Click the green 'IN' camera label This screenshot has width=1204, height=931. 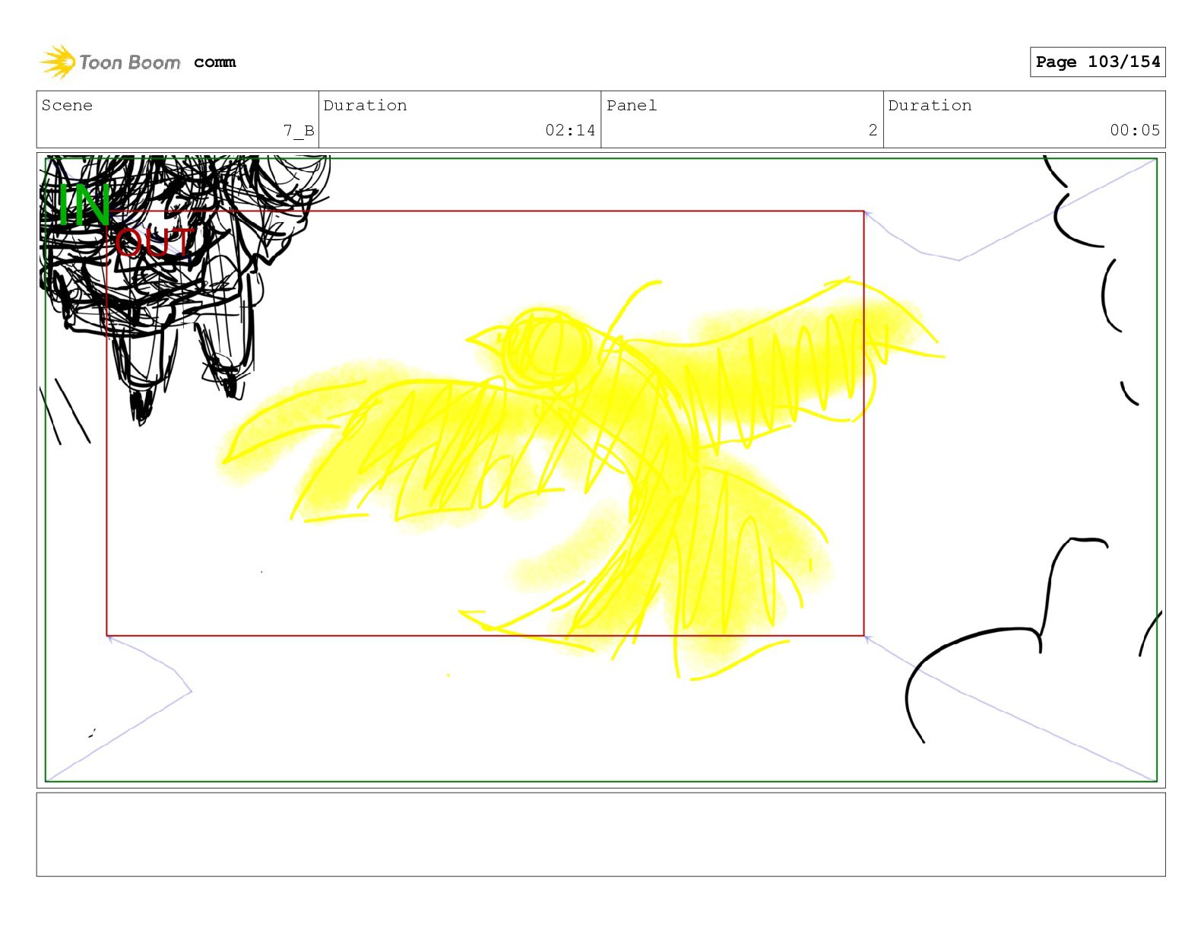pos(84,205)
